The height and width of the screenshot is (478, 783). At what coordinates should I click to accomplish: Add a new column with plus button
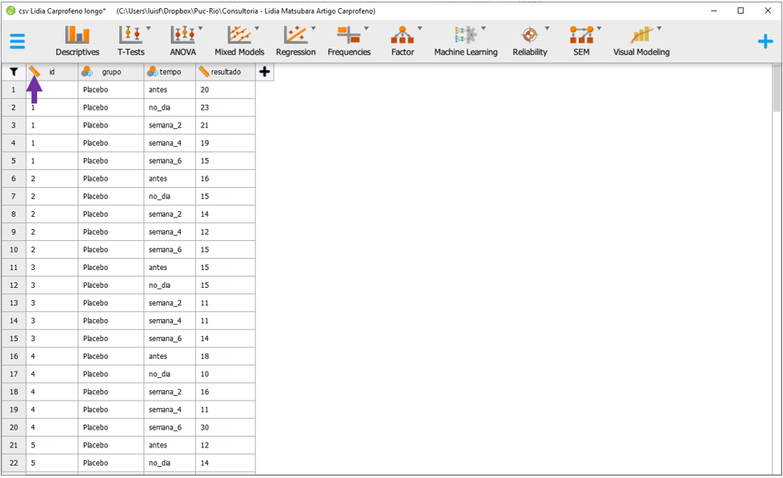264,72
